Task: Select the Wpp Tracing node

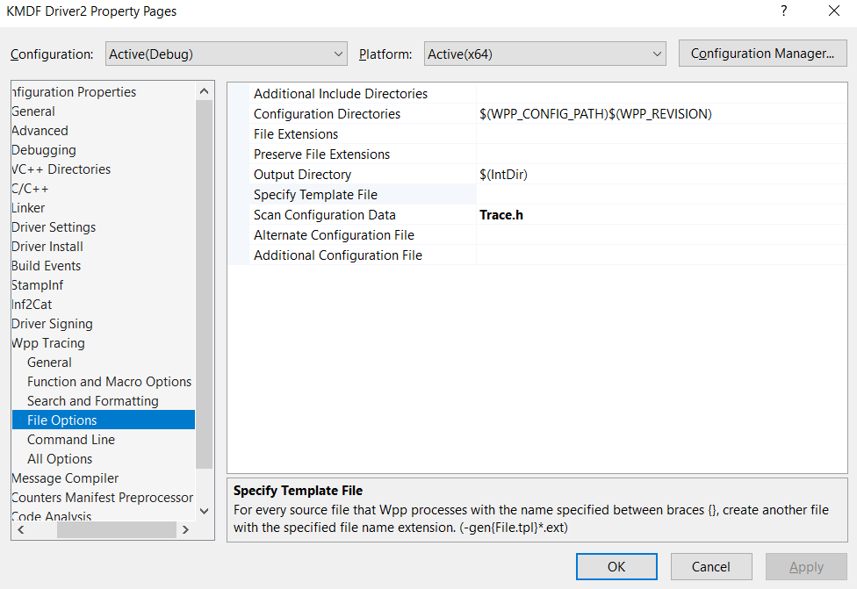Action: click(x=47, y=342)
